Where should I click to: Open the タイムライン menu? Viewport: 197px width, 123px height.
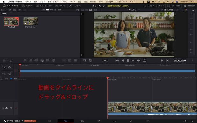pos(53,2)
